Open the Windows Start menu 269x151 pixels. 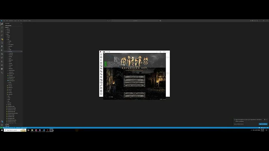click(x=2, y=130)
